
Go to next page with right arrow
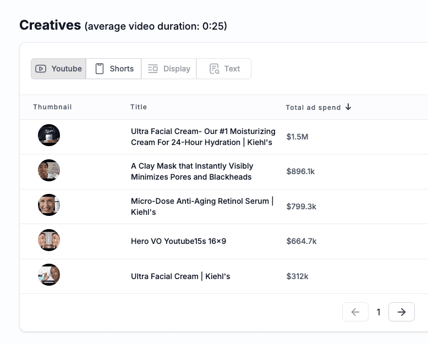coord(401,312)
